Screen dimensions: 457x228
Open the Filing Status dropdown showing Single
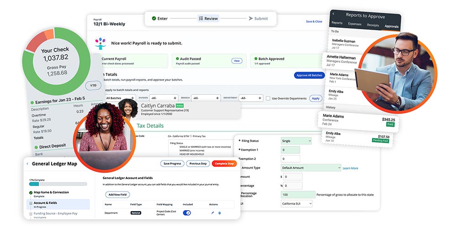[296, 141]
